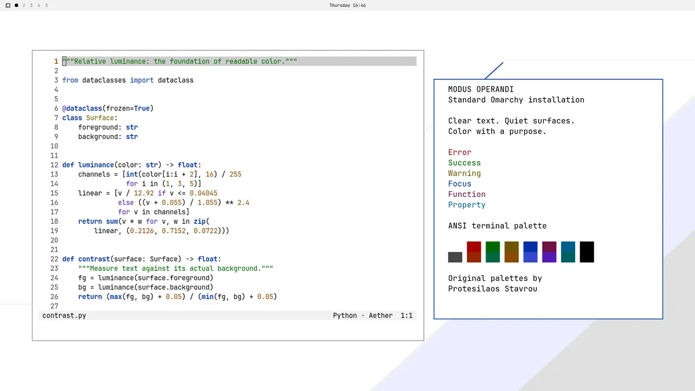Viewport: 695px width, 391px height.
Task: Click the 1:1 cursor position indicator
Action: click(407, 316)
